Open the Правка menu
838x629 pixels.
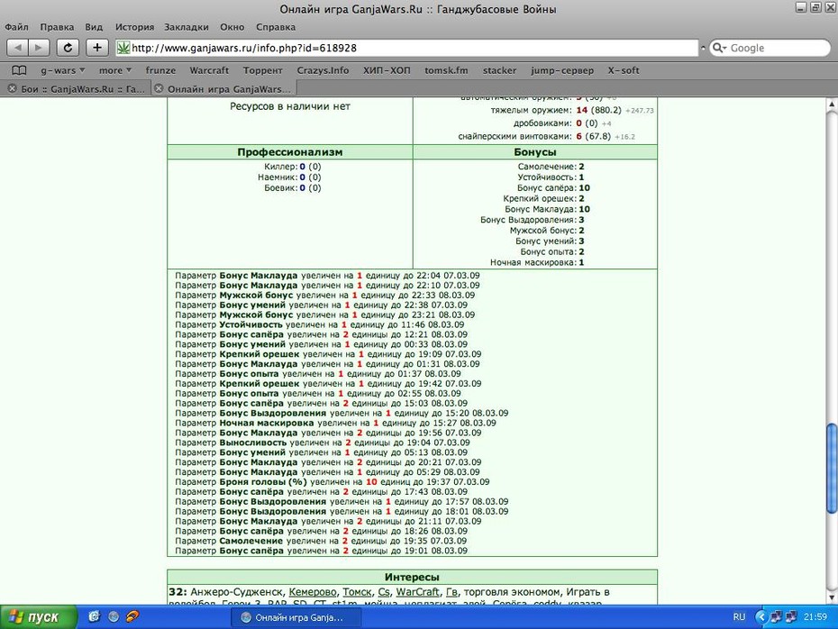[x=57, y=27]
